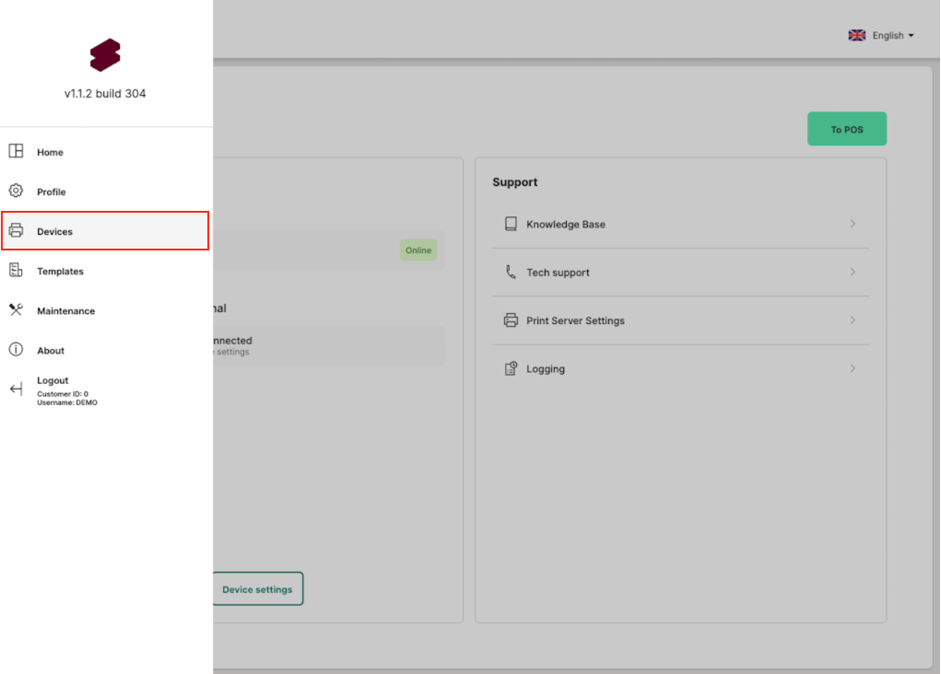Click the maroon app logo

[105, 55]
